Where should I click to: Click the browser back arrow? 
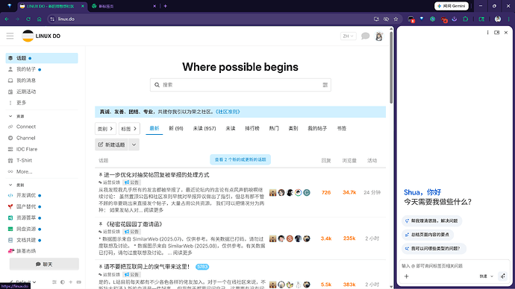click(7, 19)
